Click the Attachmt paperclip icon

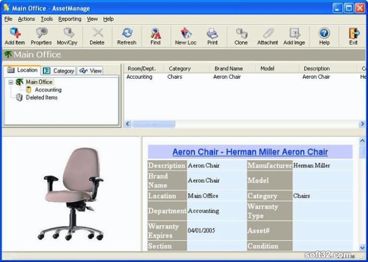point(268,33)
